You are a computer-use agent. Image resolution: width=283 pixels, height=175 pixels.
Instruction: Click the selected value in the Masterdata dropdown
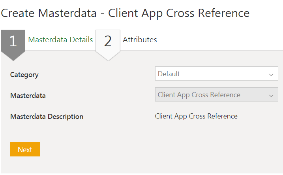(x=199, y=95)
